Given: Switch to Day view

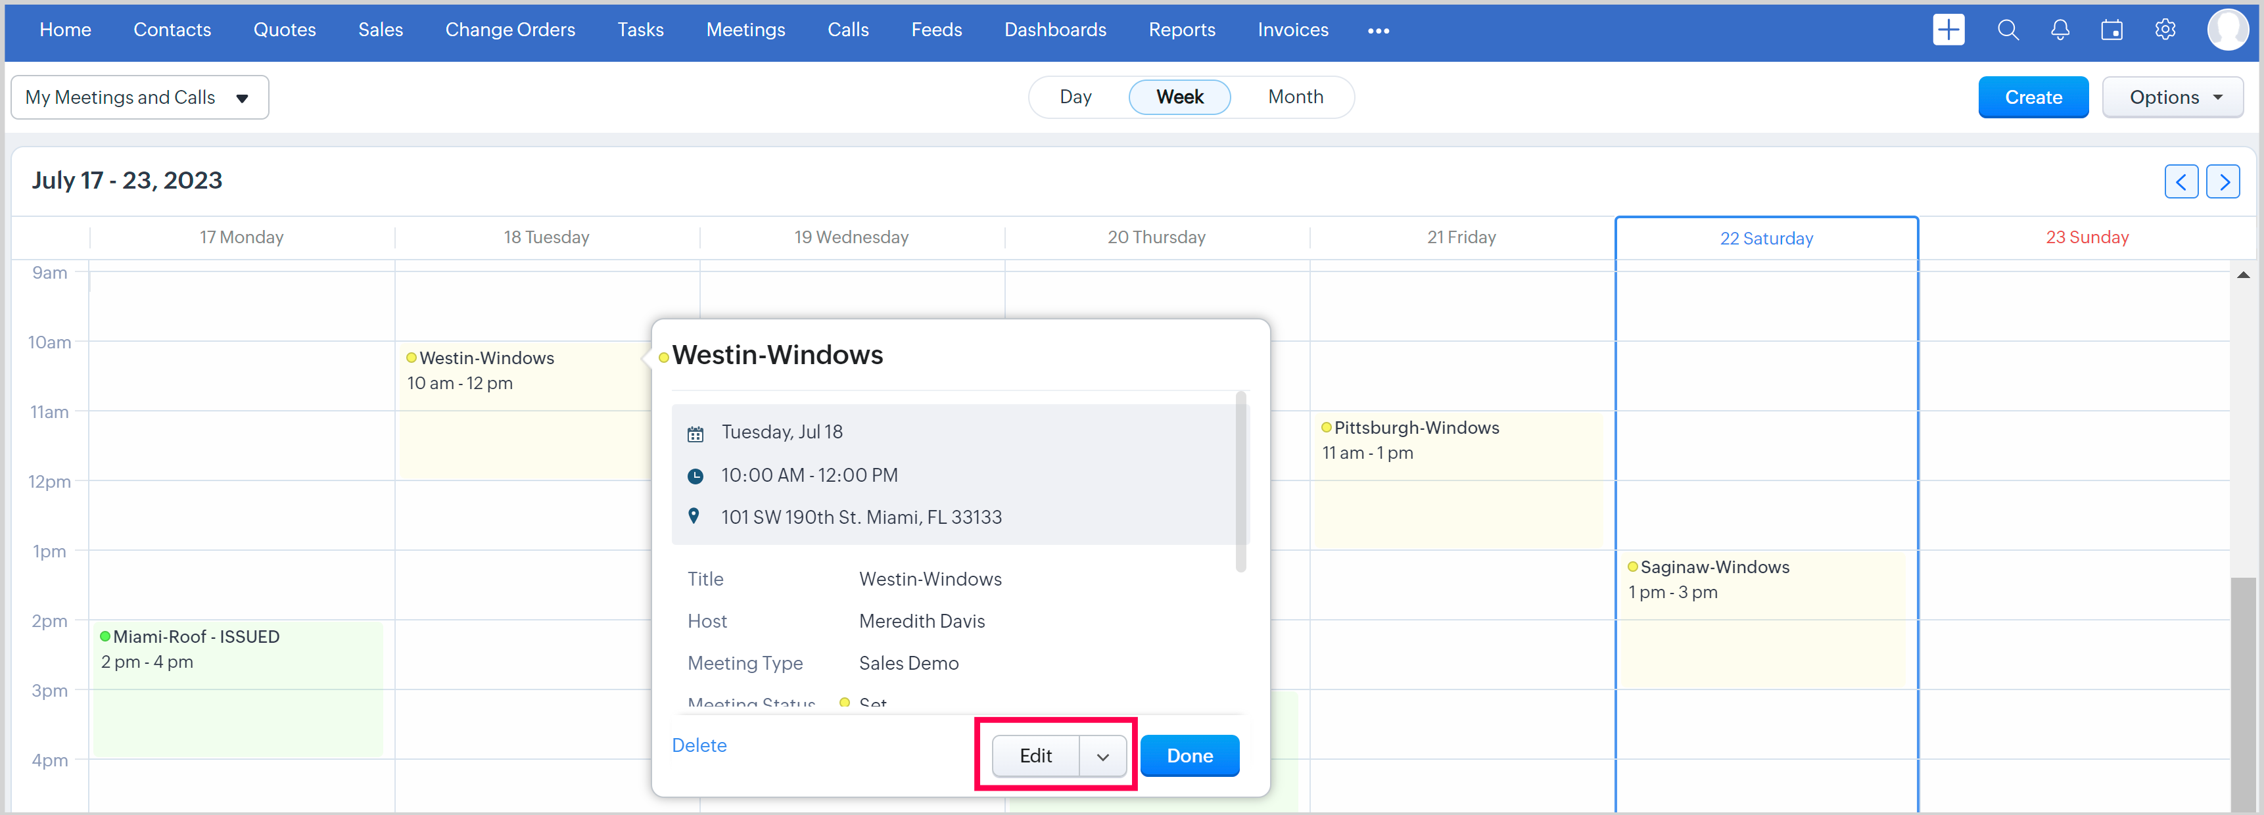Looking at the screenshot, I should click(x=1075, y=97).
